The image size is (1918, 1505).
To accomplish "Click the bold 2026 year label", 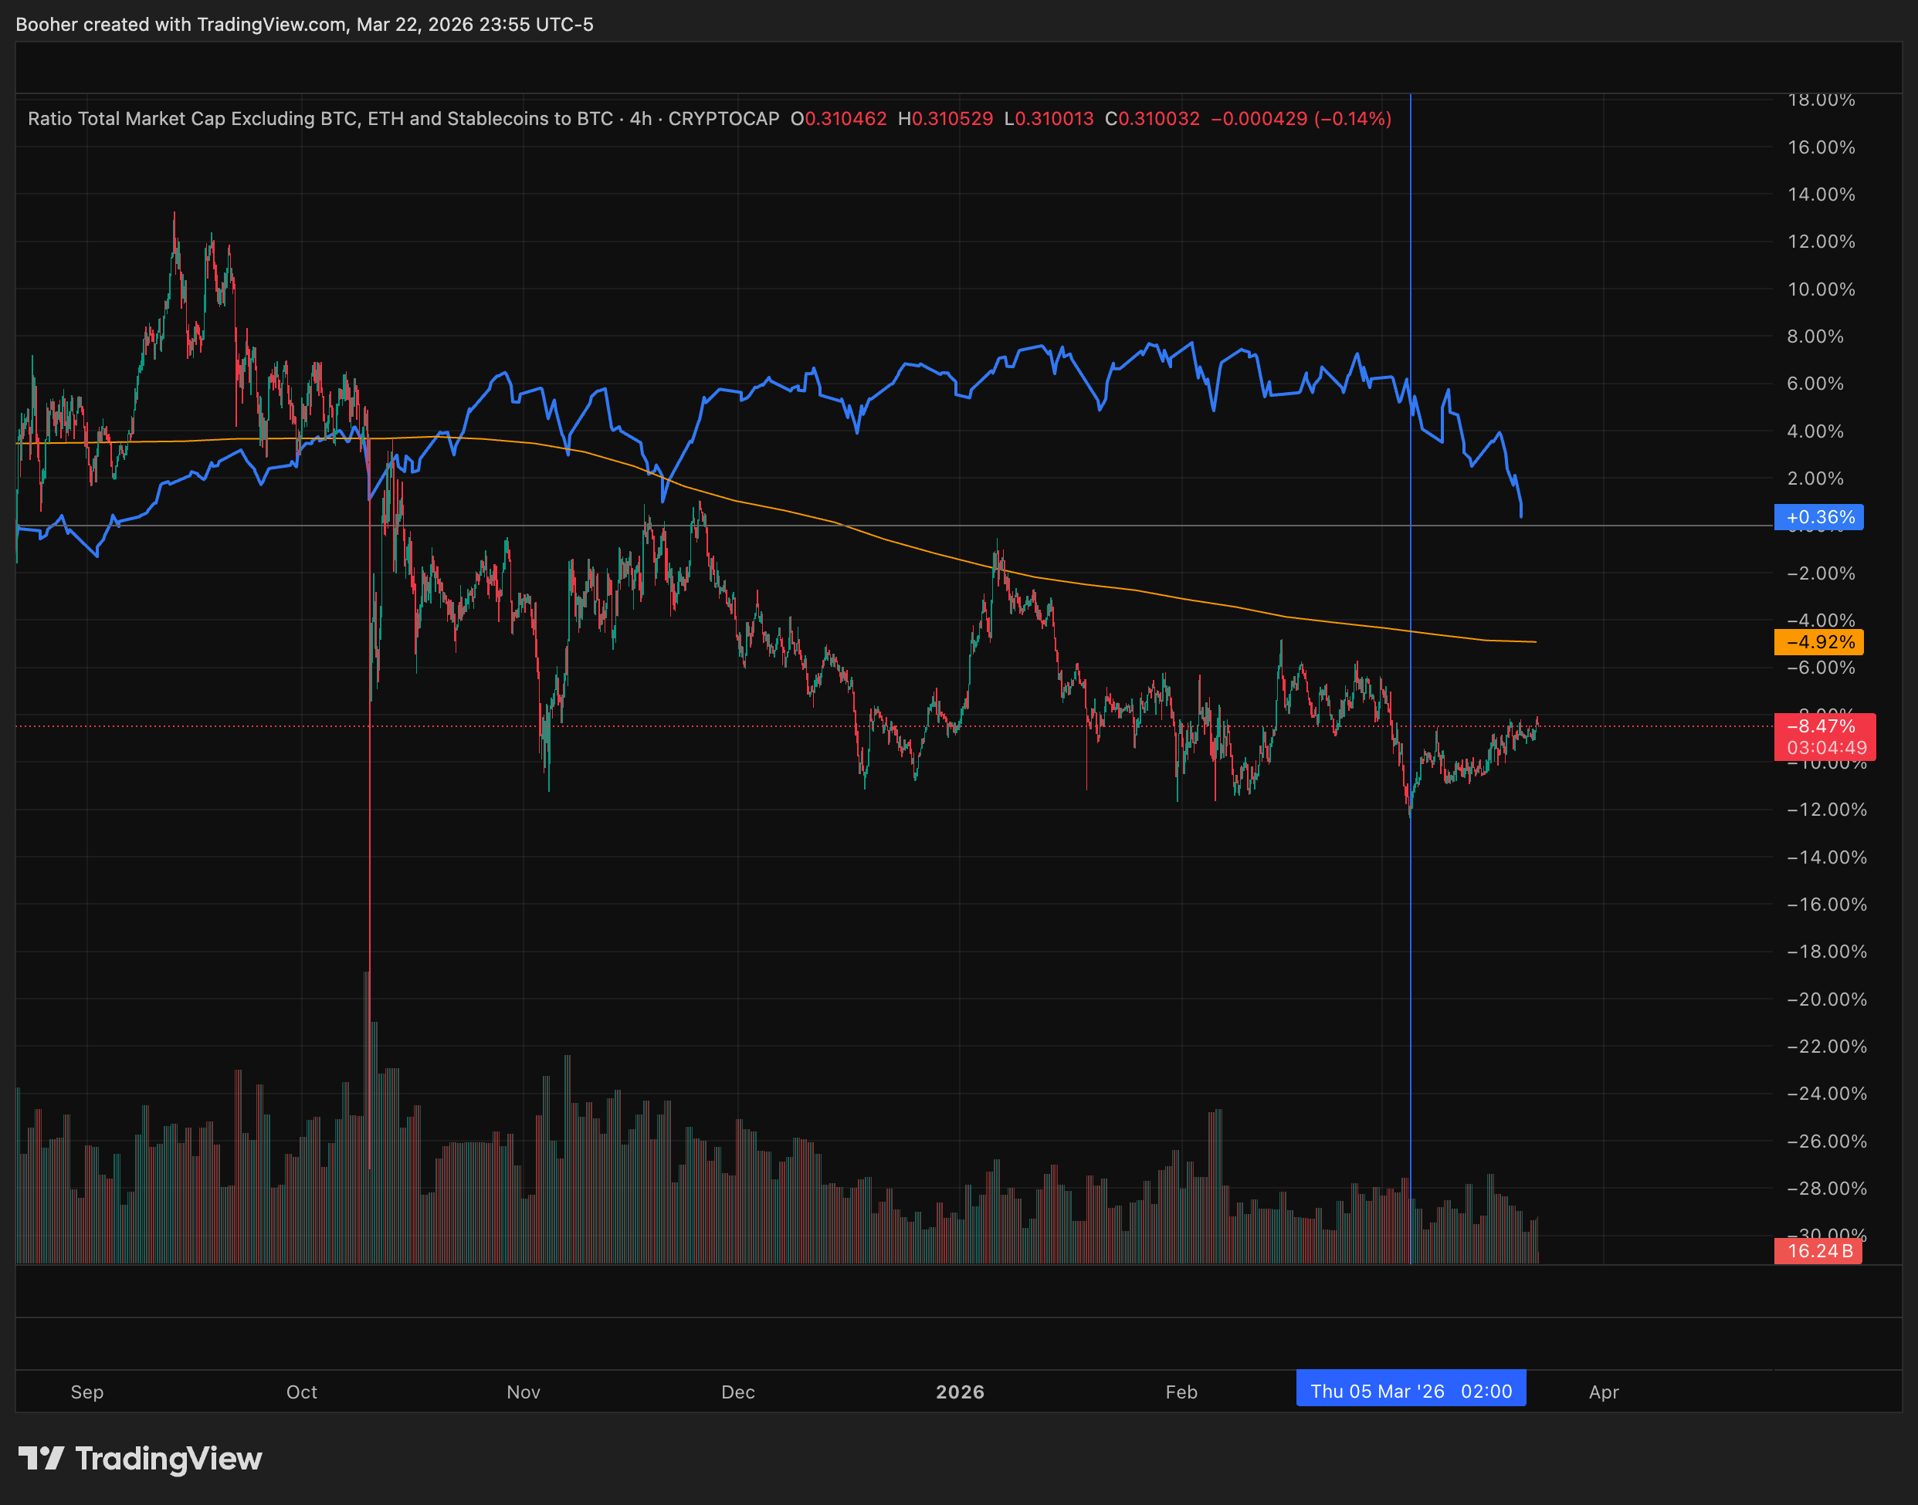I will click(x=960, y=1392).
